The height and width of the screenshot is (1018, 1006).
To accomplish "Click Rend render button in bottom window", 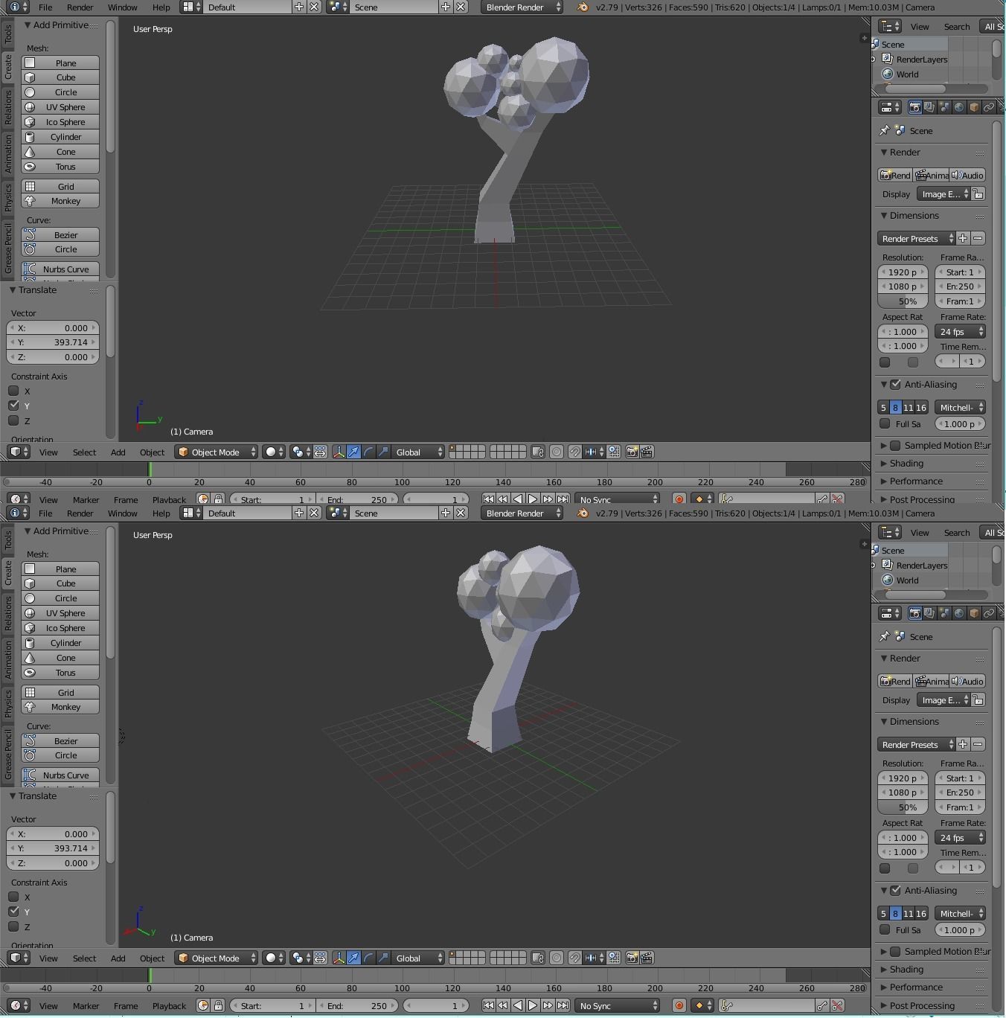I will pyautogui.click(x=895, y=681).
